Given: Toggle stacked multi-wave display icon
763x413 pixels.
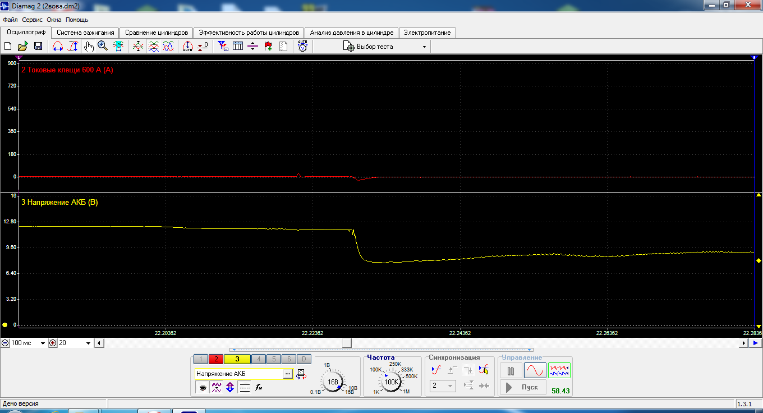Looking at the screenshot, I should pos(153,47).
